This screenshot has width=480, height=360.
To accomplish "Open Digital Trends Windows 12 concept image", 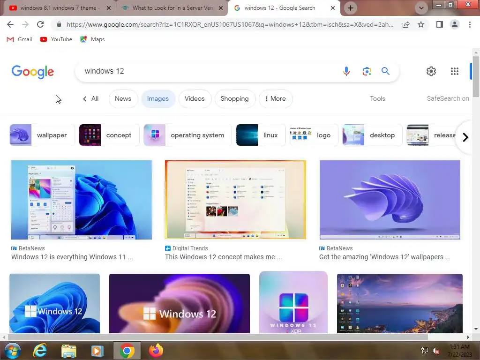I will [235, 200].
